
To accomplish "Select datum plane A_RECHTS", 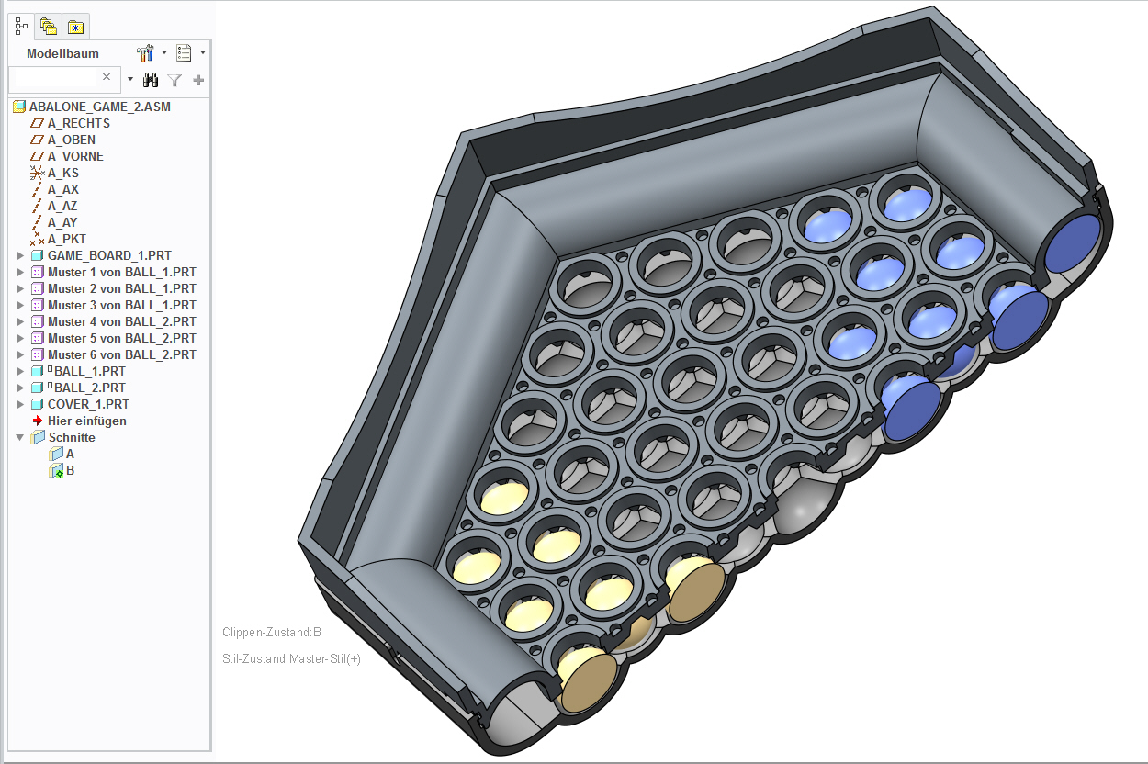I will (79, 123).
